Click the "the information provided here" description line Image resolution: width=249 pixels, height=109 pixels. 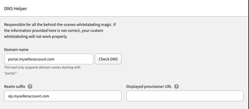[53, 30]
